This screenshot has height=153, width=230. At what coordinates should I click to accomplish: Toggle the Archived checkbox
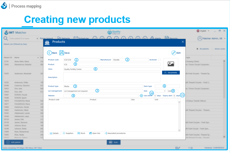coord(159,60)
